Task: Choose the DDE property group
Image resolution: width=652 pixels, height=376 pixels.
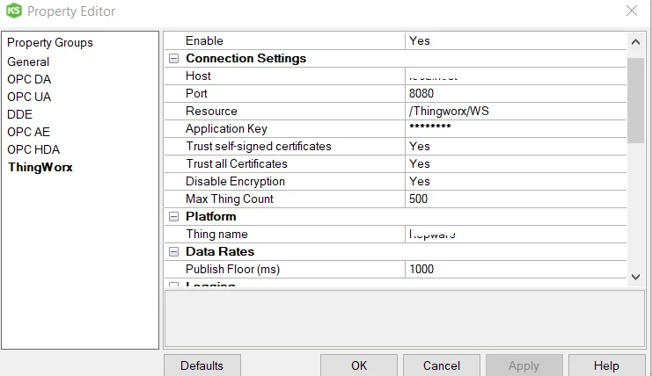Action: pyautogui.click(x=19, y=114)
